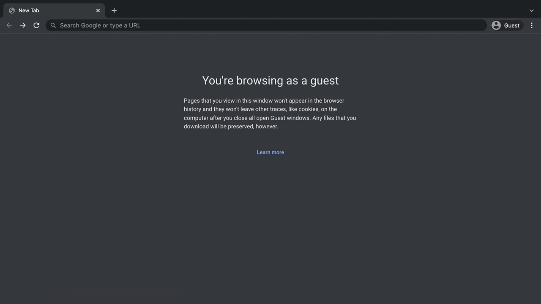Click the Guest profile avatar icon

[x=496, y=25]
